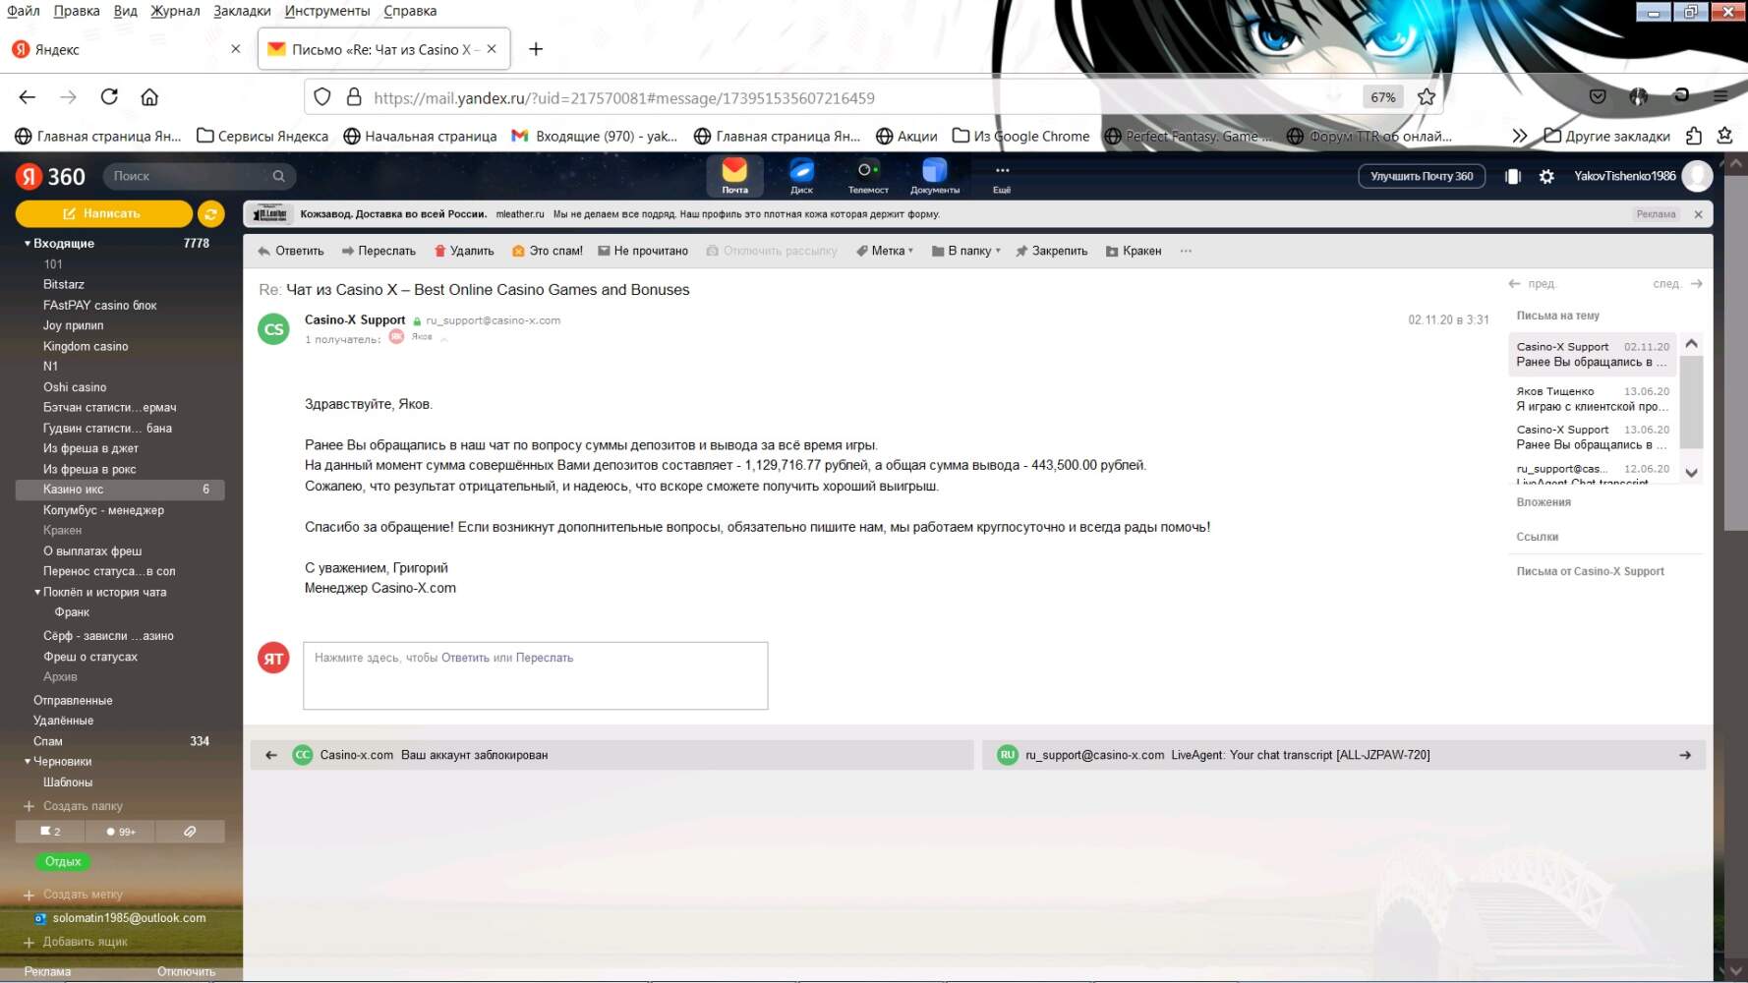The width and height of the screenshot is (1748, 983).
Task: Click Ответить in the message toolbar
Action: (291, 251)
